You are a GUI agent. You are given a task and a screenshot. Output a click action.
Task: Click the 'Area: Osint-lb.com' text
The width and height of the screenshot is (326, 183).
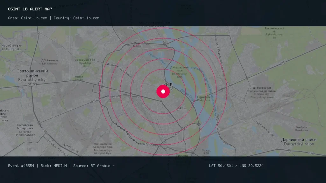pos(27,18)
